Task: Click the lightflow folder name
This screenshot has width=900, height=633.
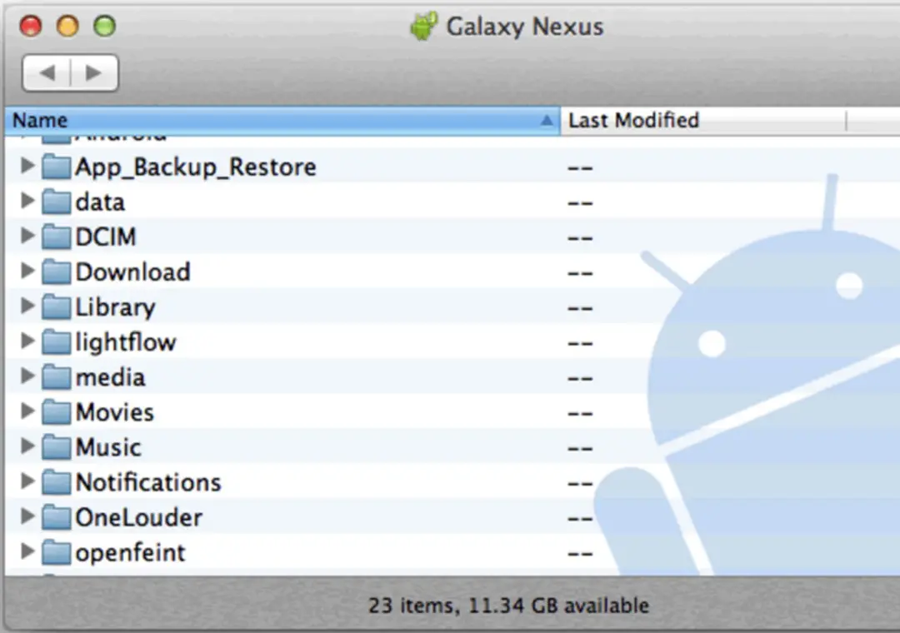Action: tap(126, 342)
